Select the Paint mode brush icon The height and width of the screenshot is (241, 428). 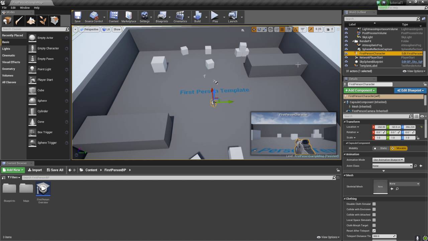click(x=19, y=21)
